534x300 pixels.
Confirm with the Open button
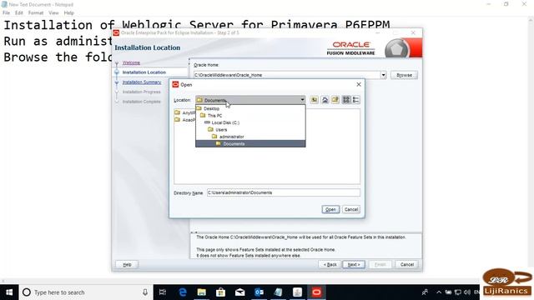point(330,209)
